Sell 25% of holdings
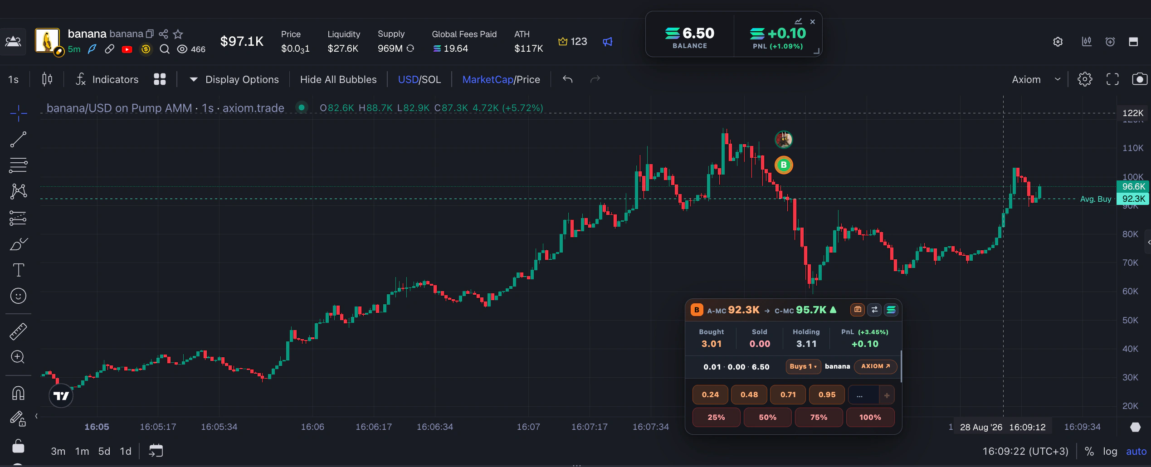Image resolution: width=1151 pixels, height=467 pixels. click(716, 417)
